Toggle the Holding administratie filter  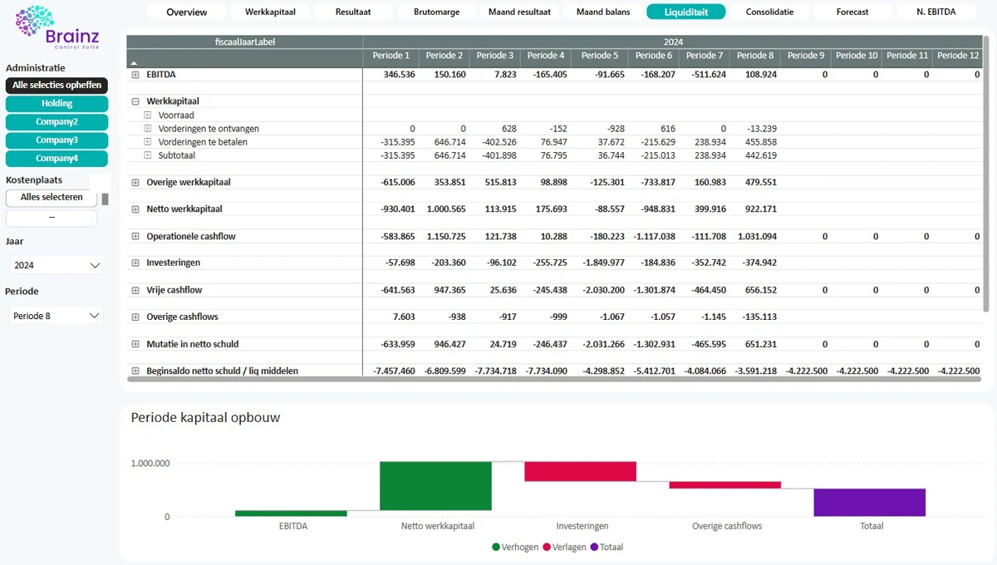[x=56, y=104]
